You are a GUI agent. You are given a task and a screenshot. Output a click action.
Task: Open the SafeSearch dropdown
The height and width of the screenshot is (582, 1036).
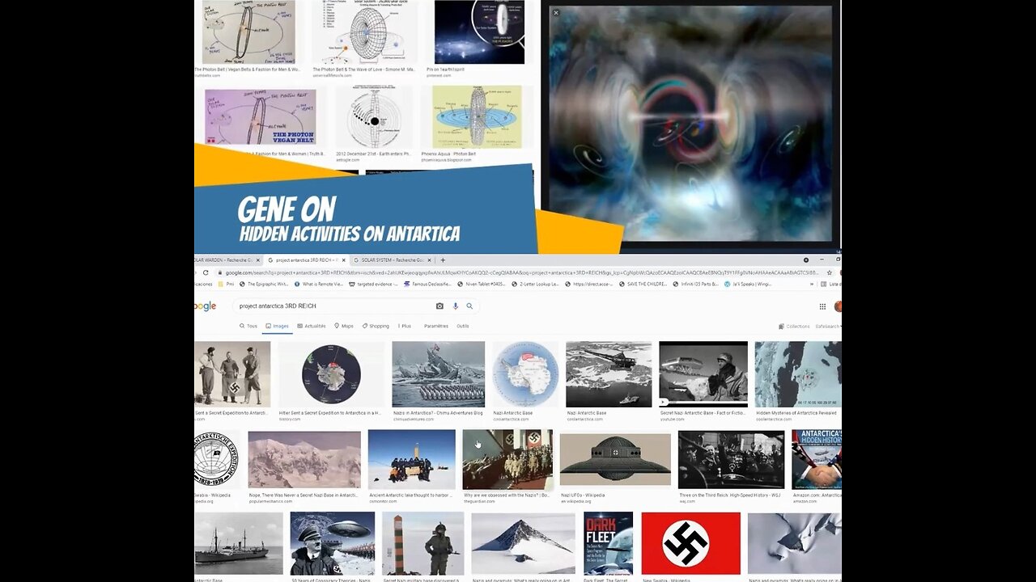pyautogui.click(x=828, y=327)
